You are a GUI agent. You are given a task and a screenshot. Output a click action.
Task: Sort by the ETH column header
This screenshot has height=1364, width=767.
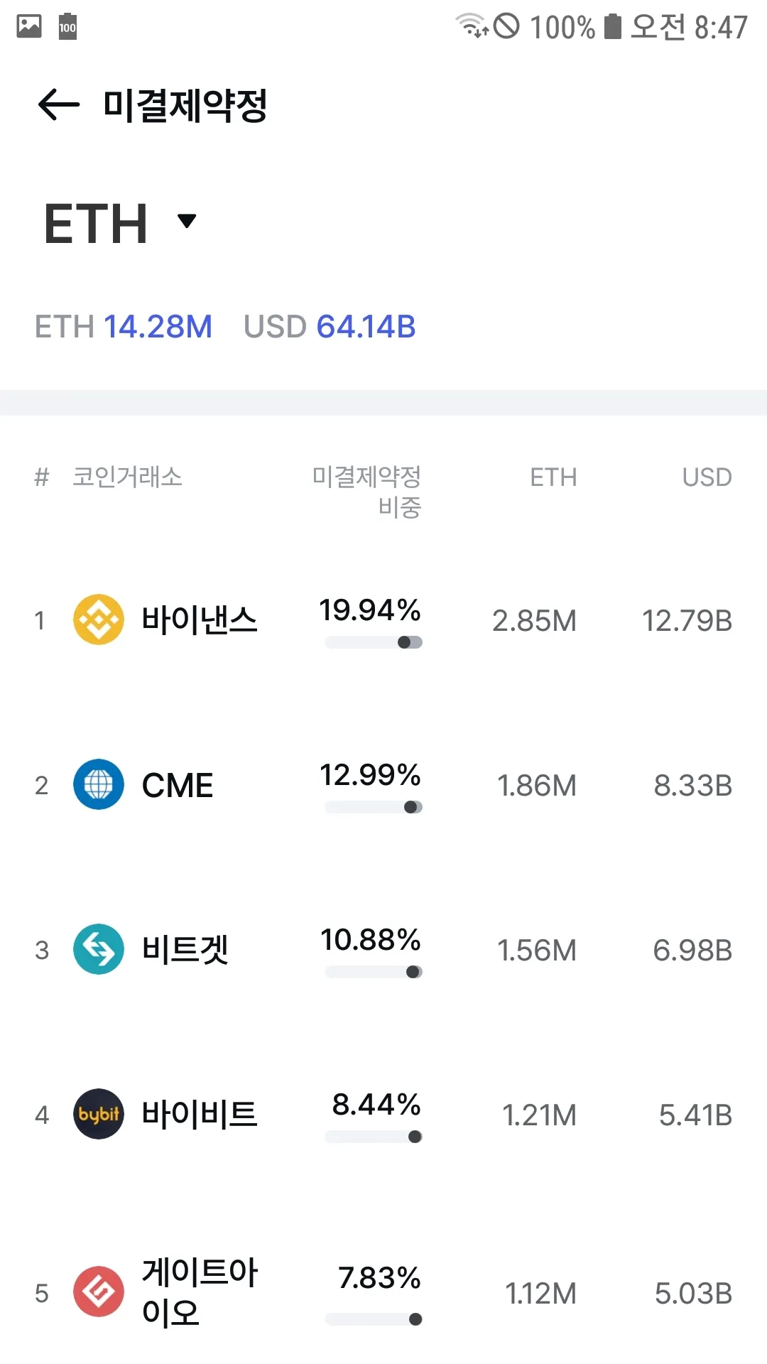coord(553,477)
